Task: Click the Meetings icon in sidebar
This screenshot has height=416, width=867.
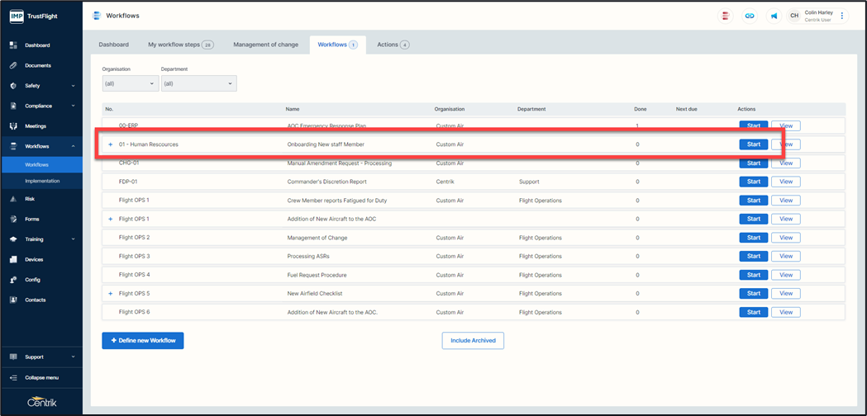Action: [13, 126]
